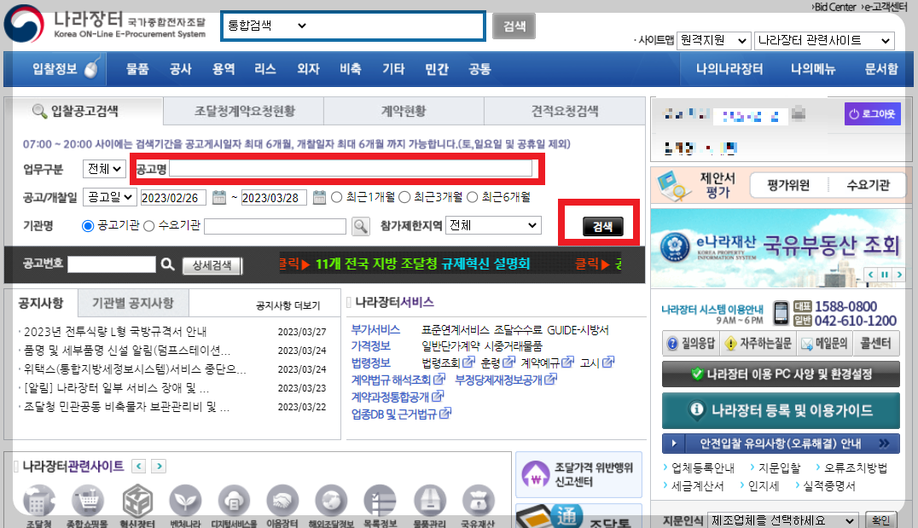Open the e-고객센터 link at top
The width and height of the screenshot is (918, 528).
tap(886, 7)
